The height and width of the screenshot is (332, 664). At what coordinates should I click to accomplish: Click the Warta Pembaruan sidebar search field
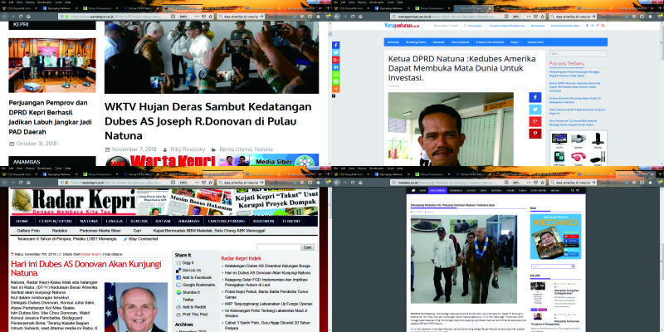tap(583, 54)
